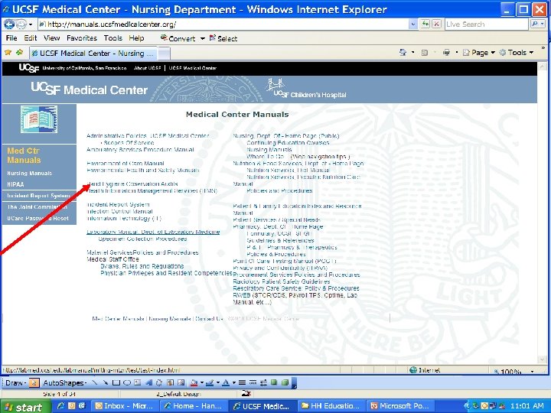This screenshot has height=413, width=551.
Task: Open the File menu
Action: tap(11, 38)
